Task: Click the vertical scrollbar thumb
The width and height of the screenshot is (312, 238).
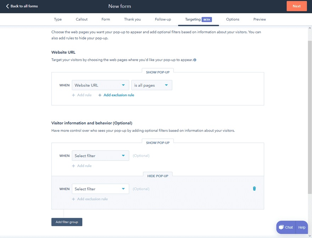Action: tap(310, 117)
